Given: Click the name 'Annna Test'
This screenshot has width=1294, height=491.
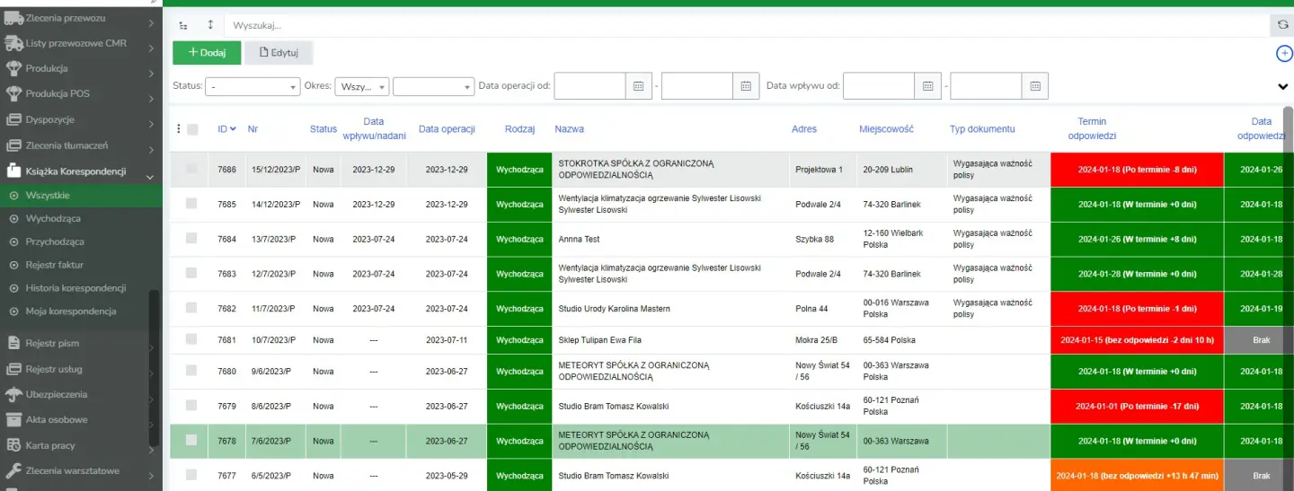Looking at the screenshot, I should (579, 239).
